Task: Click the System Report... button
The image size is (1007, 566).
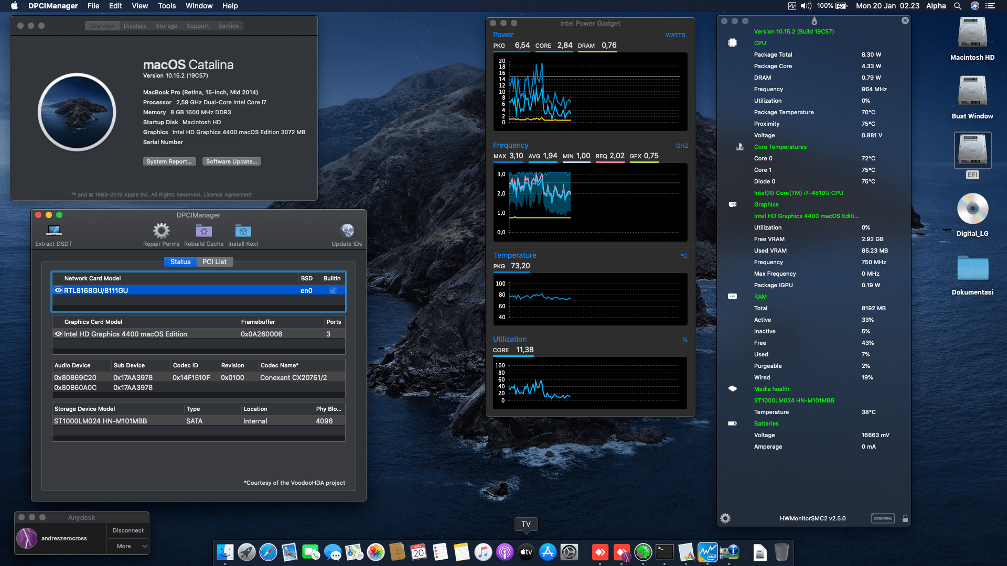Action: tap(169, 161)
